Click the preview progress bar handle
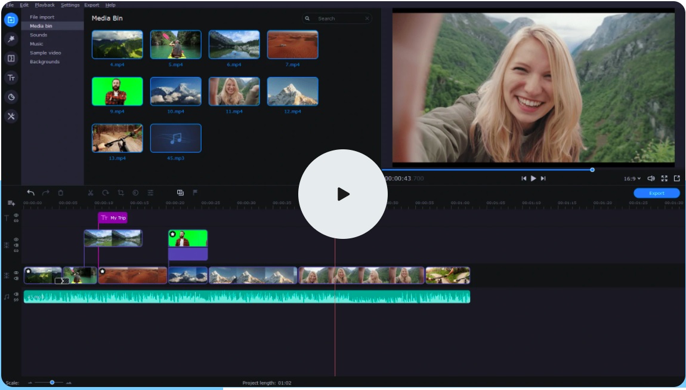This screenshot has height=390, width=686. (x=592, y=170)
